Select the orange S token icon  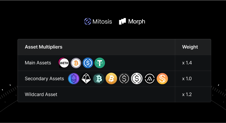(162, 79)
